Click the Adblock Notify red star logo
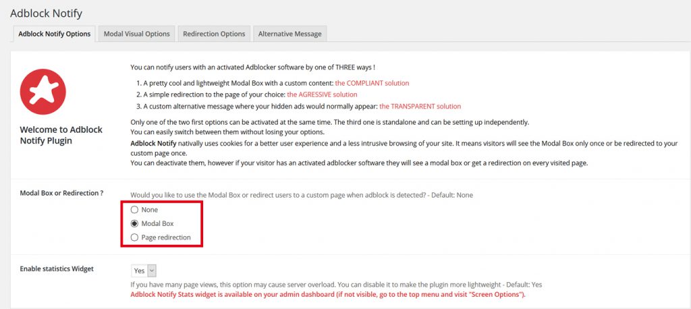The height and width of the screenshot is (309, 691). pyautogui.click(x=43, y=92)
